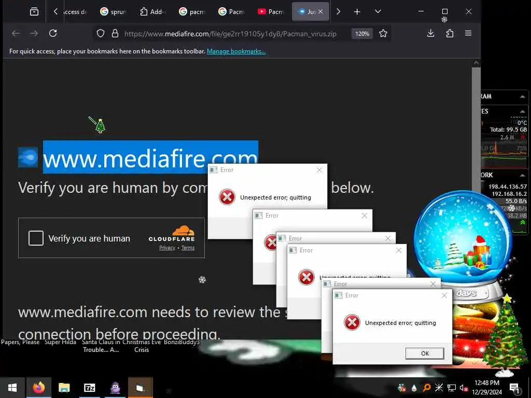Bookmark this page with the star icon
Image resolution: width=531 pixels, height=398 pixels.
[x=383, y=34]
